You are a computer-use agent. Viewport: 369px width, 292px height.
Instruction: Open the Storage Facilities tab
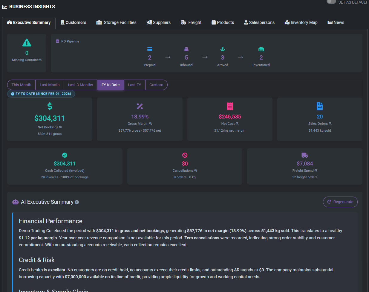click(x=116, y=23)
